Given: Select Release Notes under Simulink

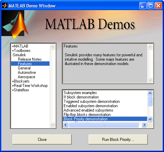Looking at the screenshot, I should (x=30, y=59).
